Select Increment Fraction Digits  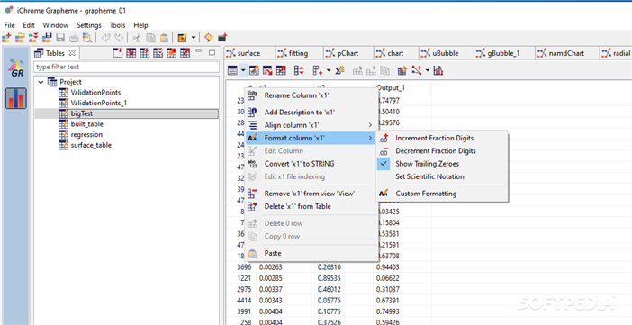[x=442, y=138]
